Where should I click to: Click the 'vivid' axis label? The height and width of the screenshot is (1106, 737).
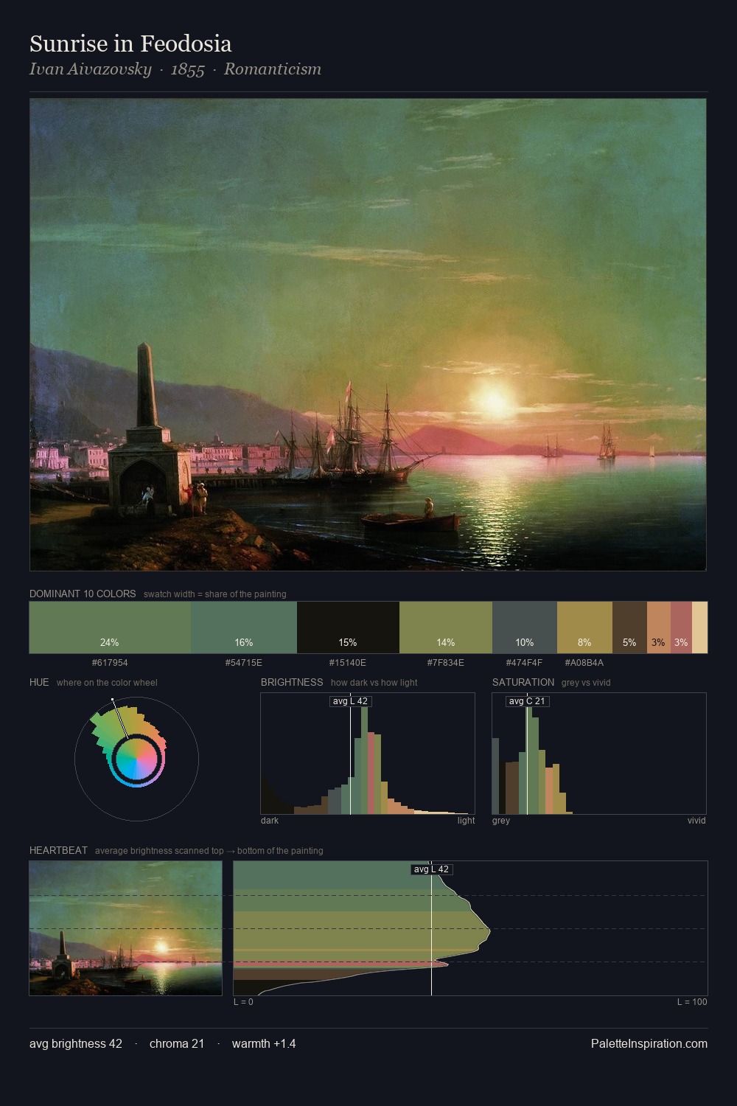696,820
